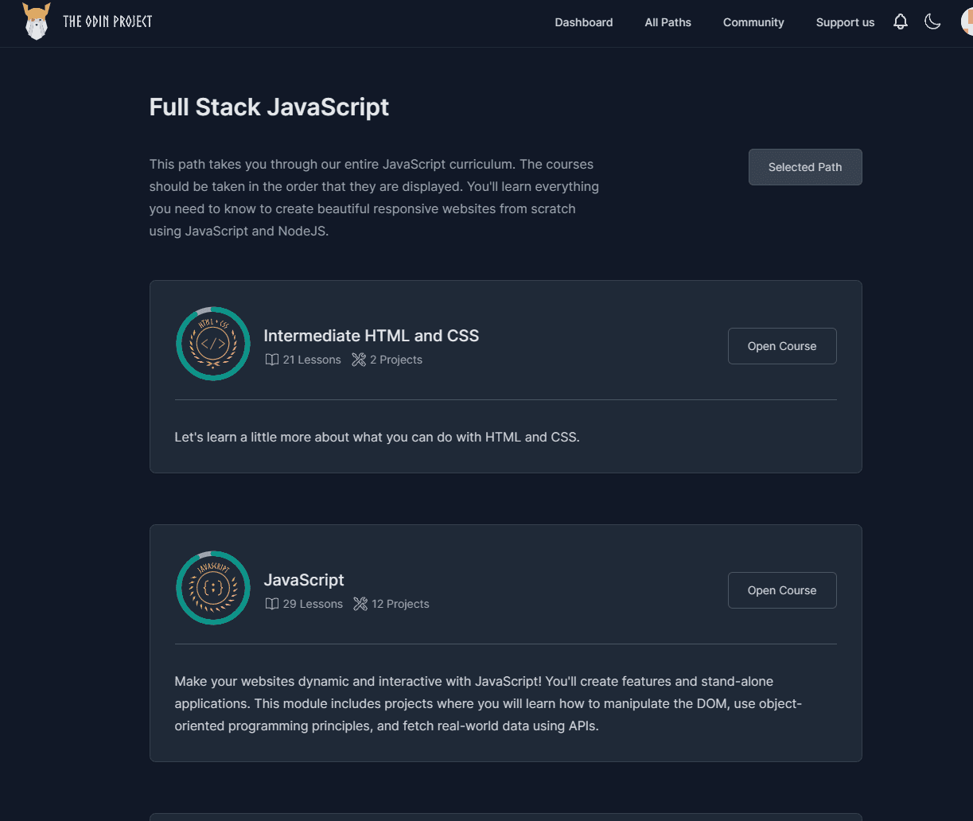Toggle dark mode with moon icon
This screenshot has width=973, height=821.
(x=932, y=22)
